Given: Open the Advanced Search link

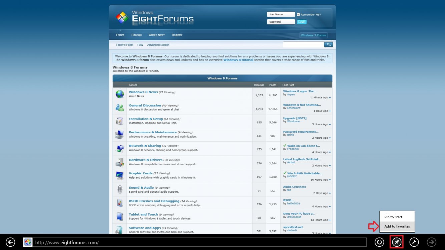Looking at the screenshot, I should coord(158,45).
